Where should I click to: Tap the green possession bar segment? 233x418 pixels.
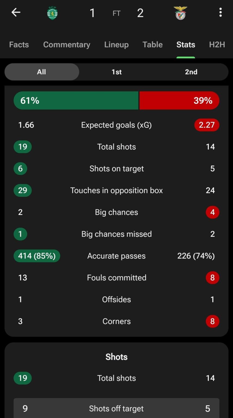click(x=76, y=100)
